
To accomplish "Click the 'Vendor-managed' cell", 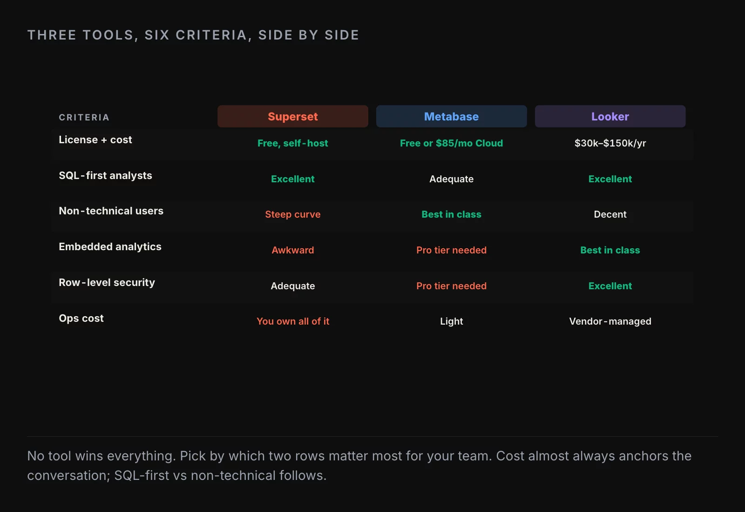I will point(610,321).
